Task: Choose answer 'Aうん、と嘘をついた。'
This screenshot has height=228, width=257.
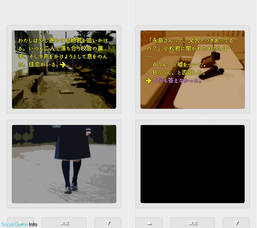Action: coord(179,65)
